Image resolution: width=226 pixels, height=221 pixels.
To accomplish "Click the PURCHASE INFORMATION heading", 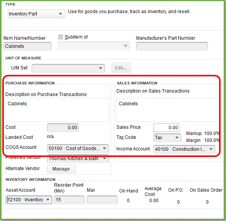I will pos(30,83).
